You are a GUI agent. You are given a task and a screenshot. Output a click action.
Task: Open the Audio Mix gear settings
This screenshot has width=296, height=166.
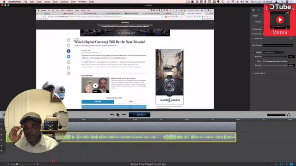click(291, 38)
